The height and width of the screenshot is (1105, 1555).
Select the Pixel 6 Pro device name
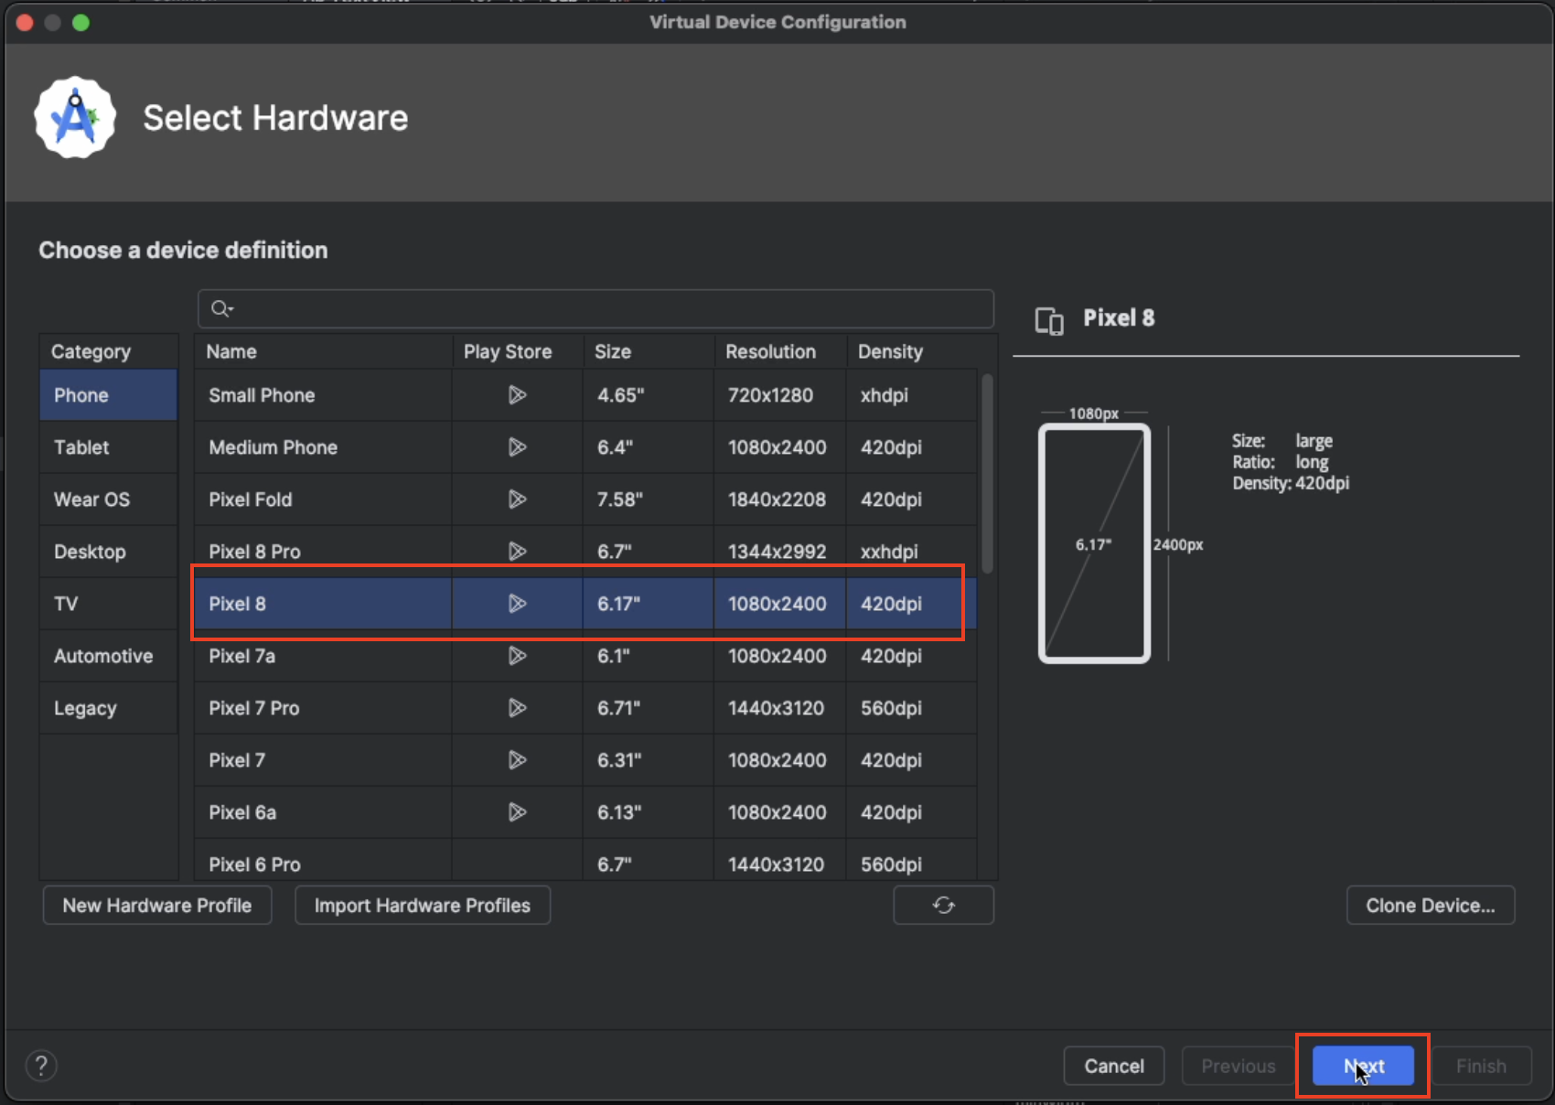pos(254,864)
